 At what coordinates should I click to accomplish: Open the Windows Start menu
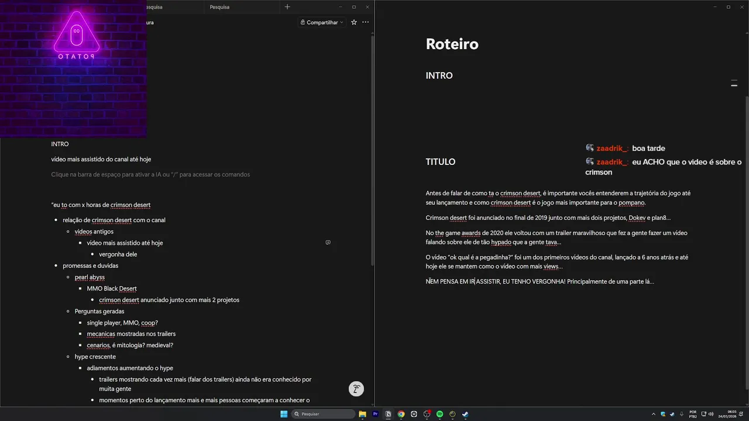tap(284, 414)
